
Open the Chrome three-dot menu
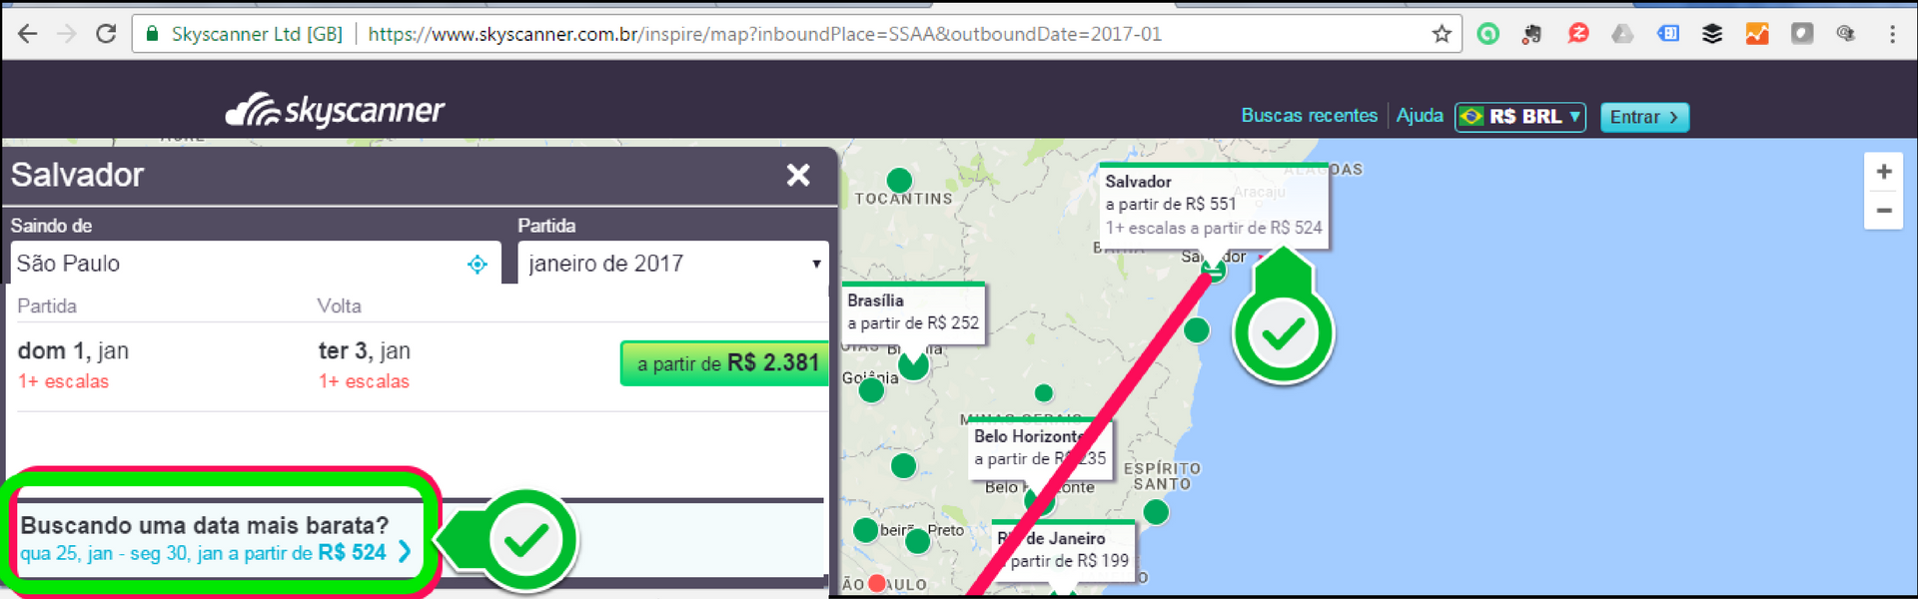click(x=1891, y=34)
